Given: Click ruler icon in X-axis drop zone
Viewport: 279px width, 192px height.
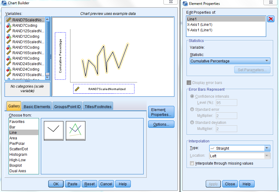Looking at the screenshot, I should pyautogui.click(x=77, y=89).
